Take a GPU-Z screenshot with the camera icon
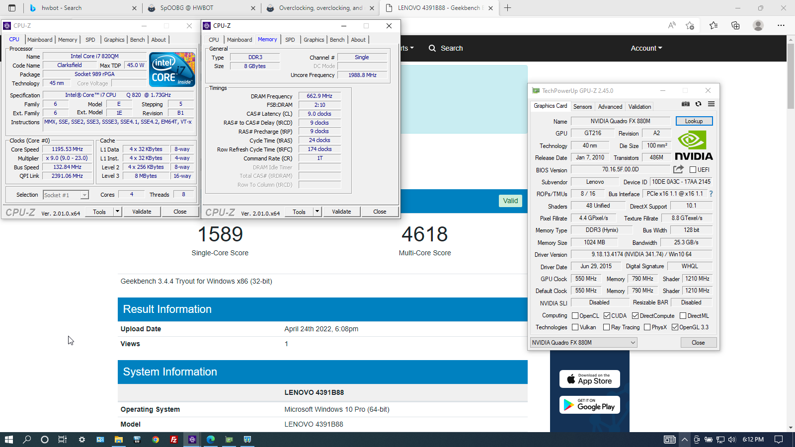This screenshot has height=447, width=795. tap(686, 104)
